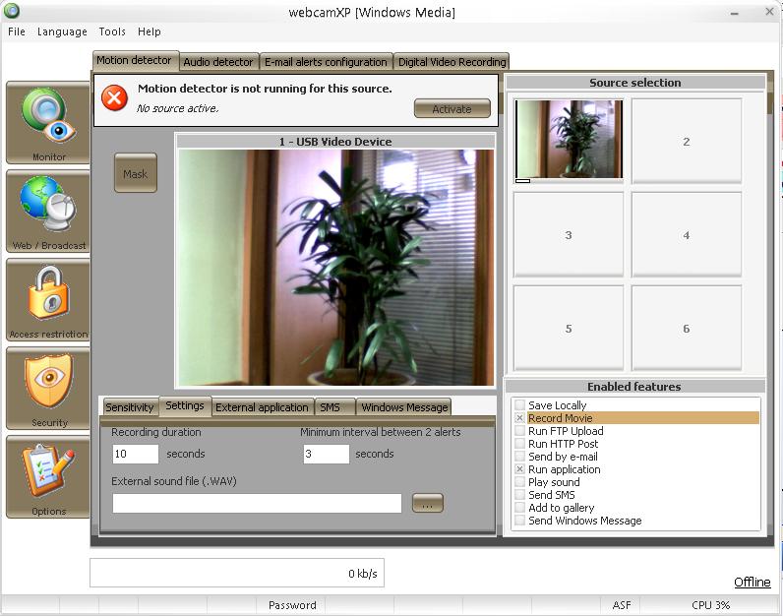Open the Options section
Viewport: 783px width, 616px height.
[x=48, y=477]
